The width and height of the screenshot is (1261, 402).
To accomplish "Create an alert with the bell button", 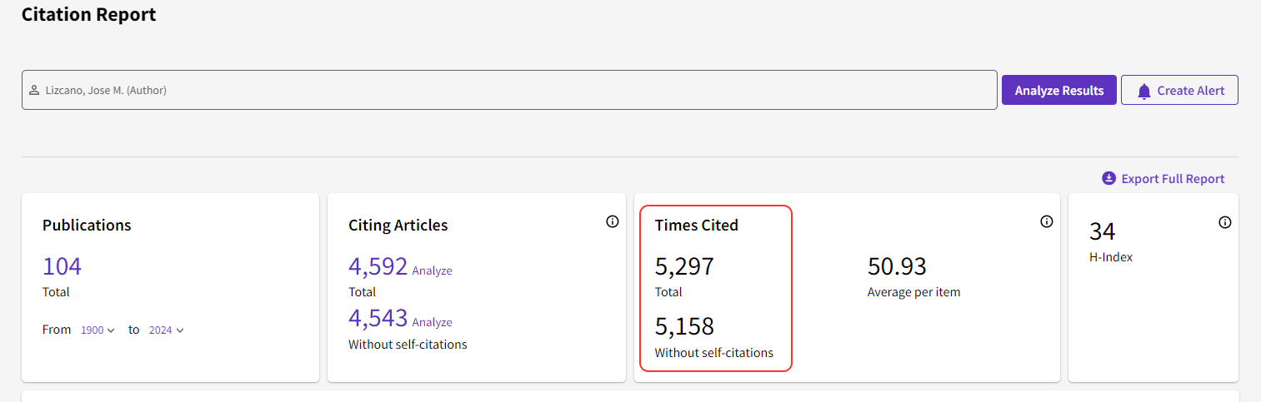I will 1179,90.
